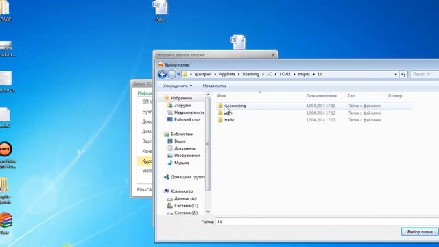
Task: Click the greyed Forward navigation button
Action: click(x=172, y=75)
